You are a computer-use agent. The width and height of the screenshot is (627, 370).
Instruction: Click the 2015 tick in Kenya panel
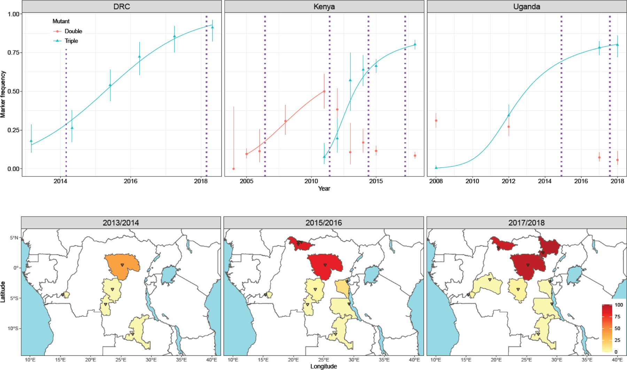tap(376, 181)
